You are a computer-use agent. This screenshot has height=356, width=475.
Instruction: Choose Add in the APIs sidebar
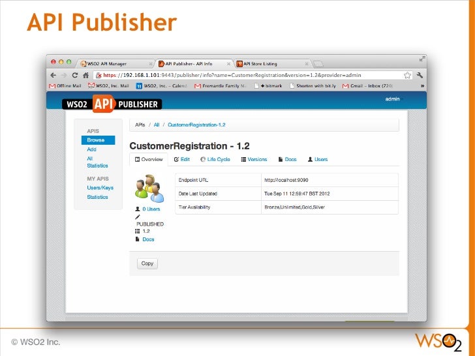91,149
